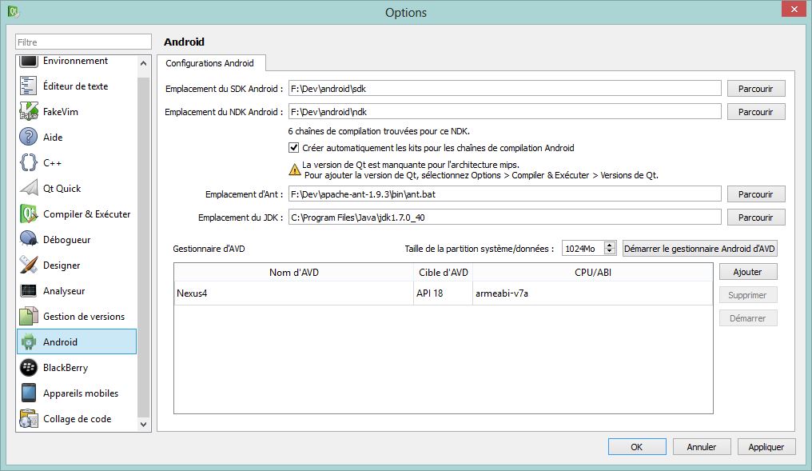Toggle automatic kit creation checkbox
812x471 pixels.
(x=293, y=148)
